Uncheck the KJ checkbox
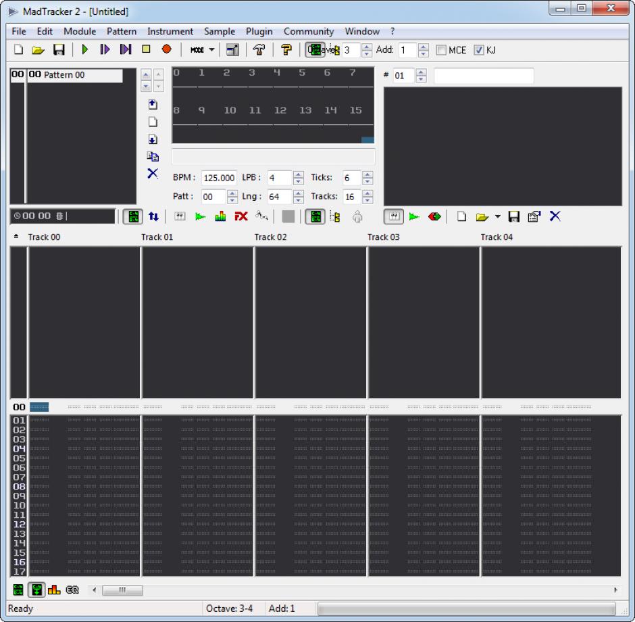Viewport: 635px width, 622px height. 479,50
